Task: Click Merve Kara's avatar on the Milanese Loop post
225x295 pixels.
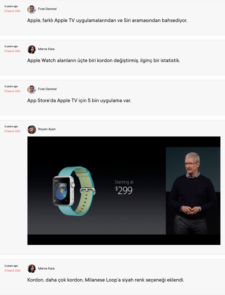Action: (x=31, y=269)
